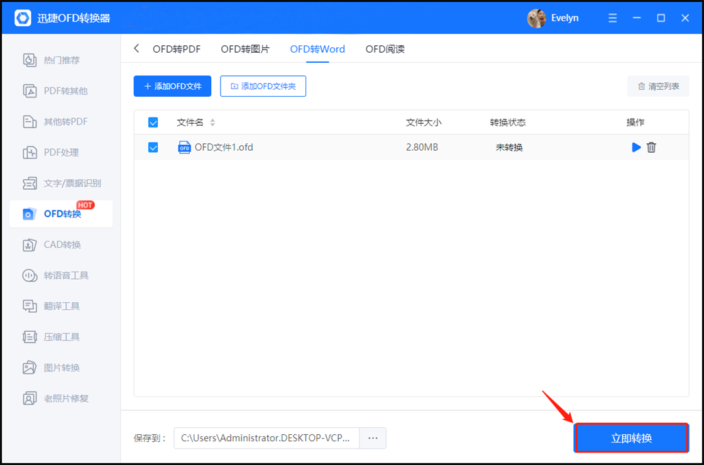The width and height of the screenshot is (704, 465).
Task: Open the 老照片修复 sidebar section
Action: tap(60, 398)
